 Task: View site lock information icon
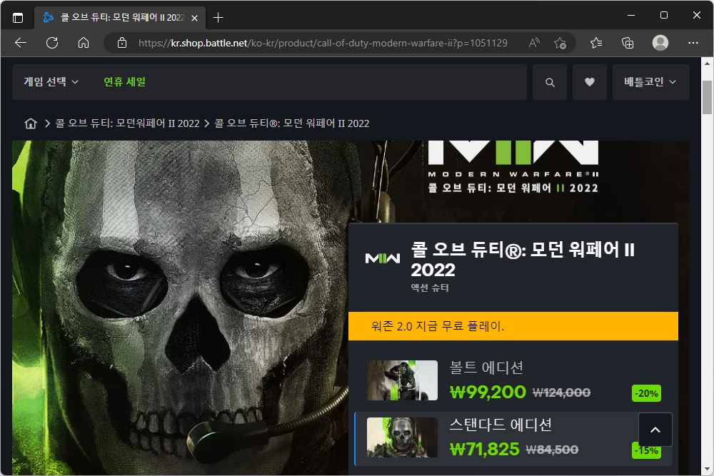coord(121,43)
